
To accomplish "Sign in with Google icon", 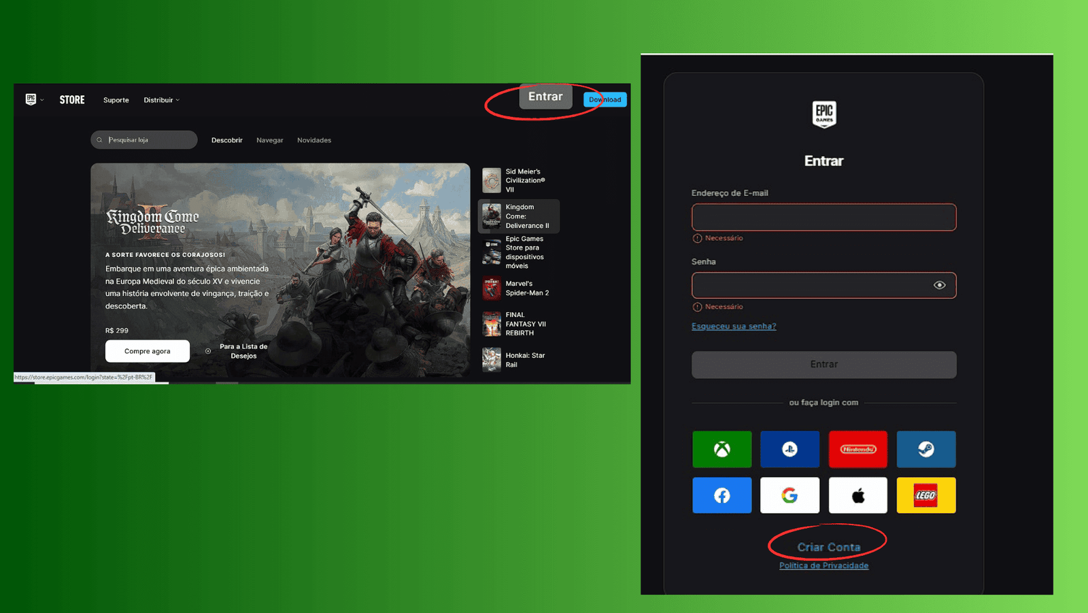I will click(x=789, y=495).
